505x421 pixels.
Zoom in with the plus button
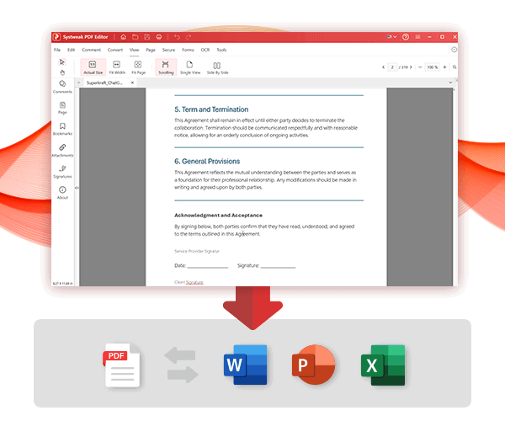pos(444,67)
